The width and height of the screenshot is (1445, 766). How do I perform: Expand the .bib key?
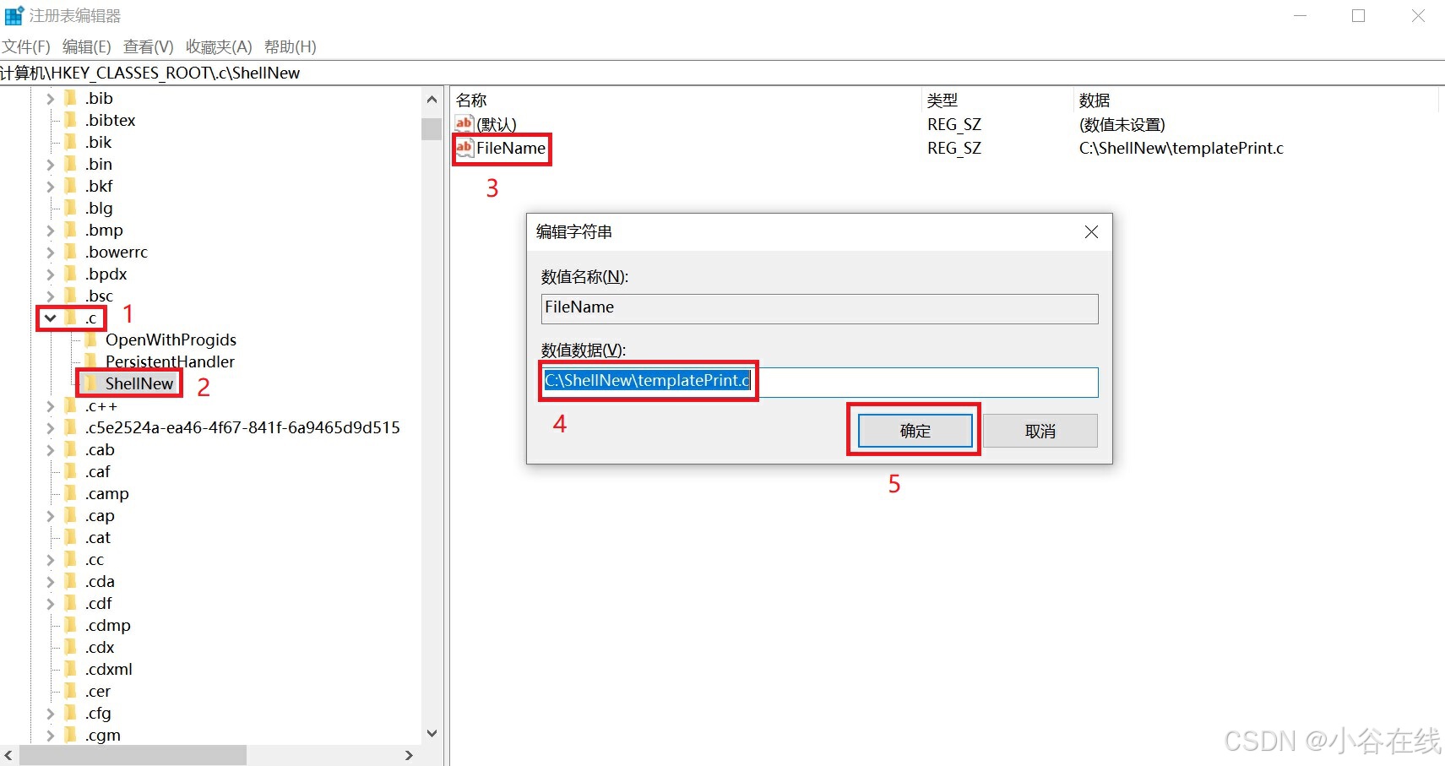[51, 99]
